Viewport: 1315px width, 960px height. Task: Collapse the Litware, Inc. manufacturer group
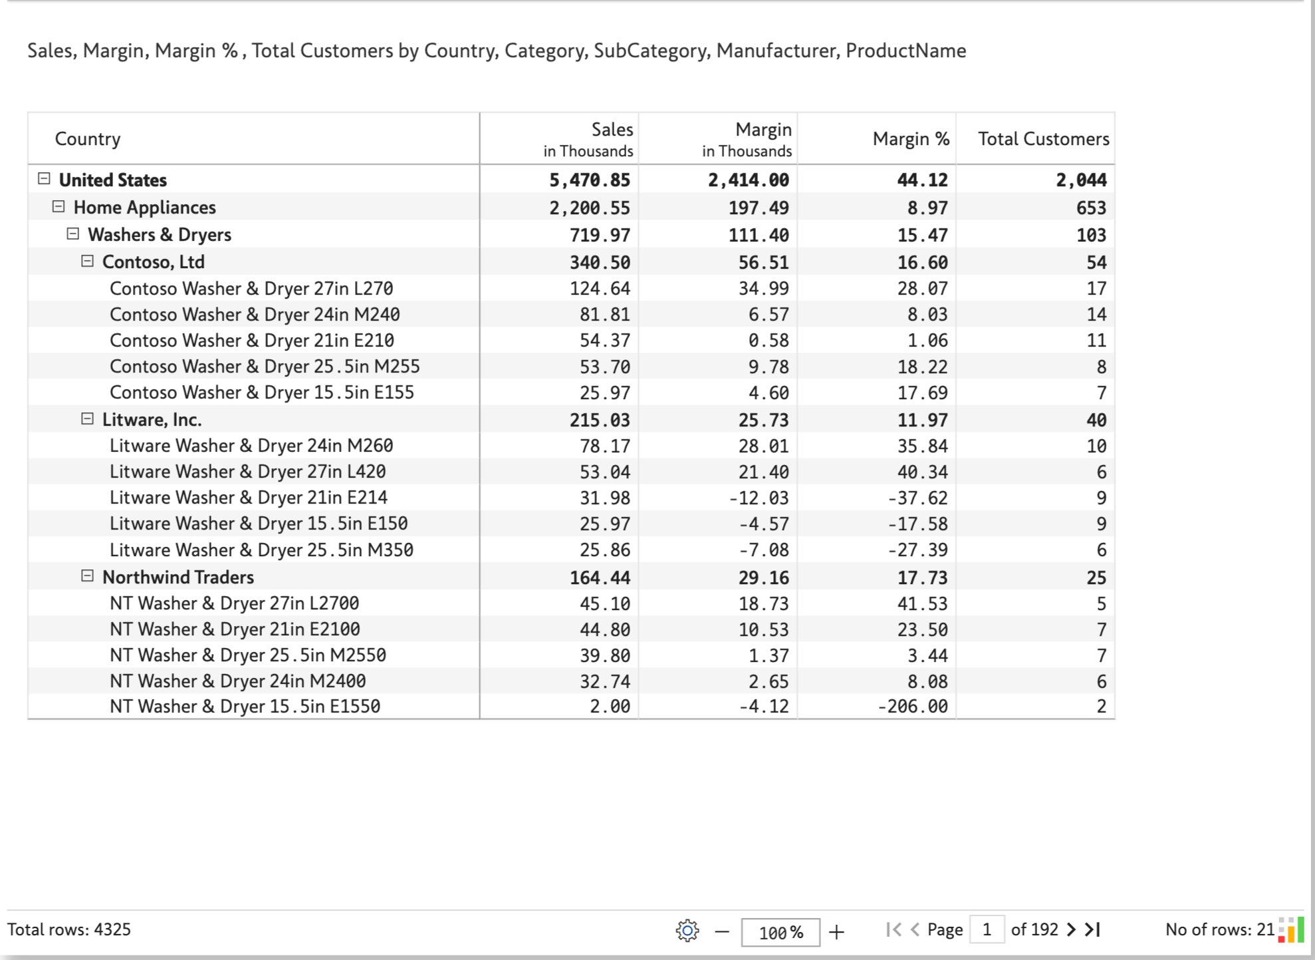point(87,418)
